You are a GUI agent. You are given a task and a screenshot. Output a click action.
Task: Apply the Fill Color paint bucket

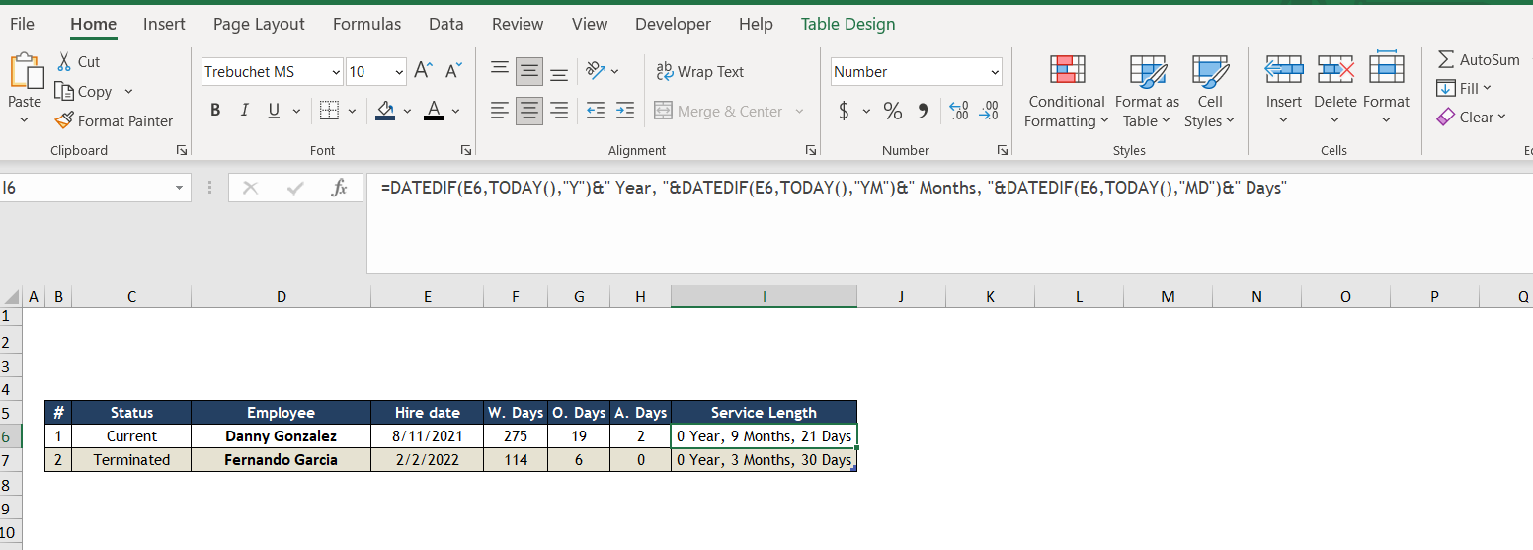pos(386,111)
